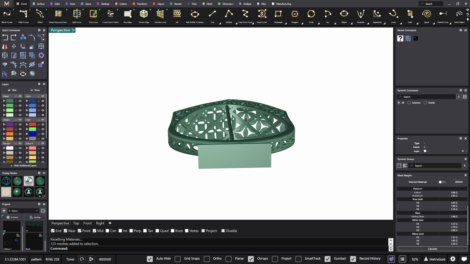This screenshot has height=264, width=470.
Task: Click the Calculate button in Metal Weights
Action: [432, 249]
